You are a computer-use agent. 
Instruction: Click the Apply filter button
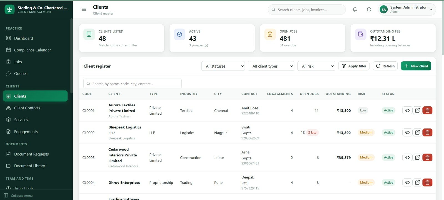[354, 66]
